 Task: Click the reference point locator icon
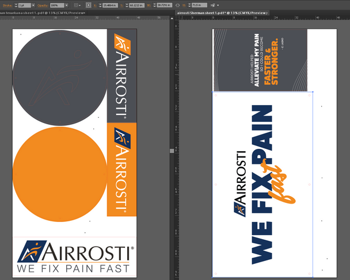(90, 5)
